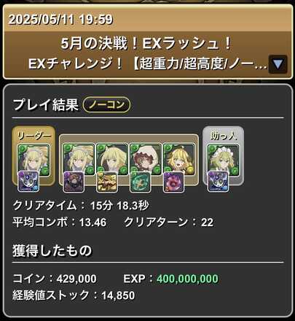Tap the リーダー label tab
The image size is (295, 321).
click(34, 136)
